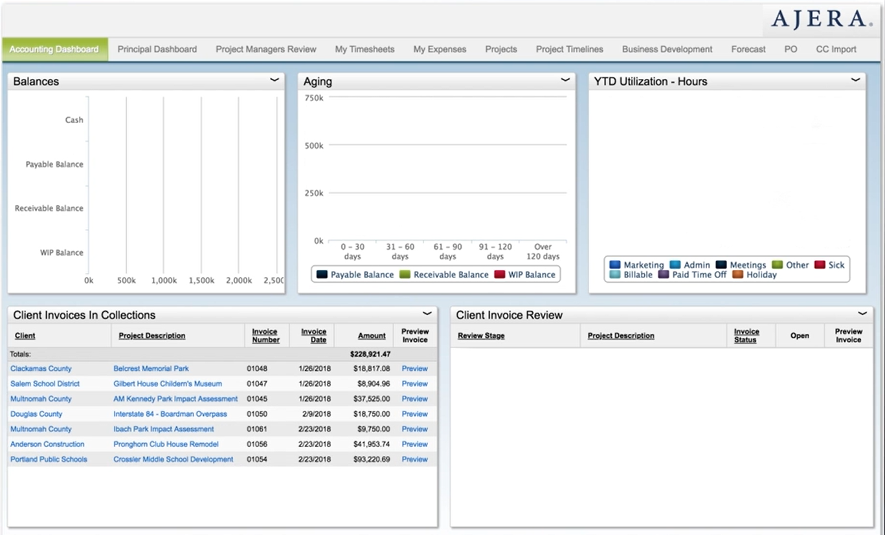
Task: Open Preview for the Belcrest Memorial Park invoice
Action: pyautogui.click(x=414, y=368)
